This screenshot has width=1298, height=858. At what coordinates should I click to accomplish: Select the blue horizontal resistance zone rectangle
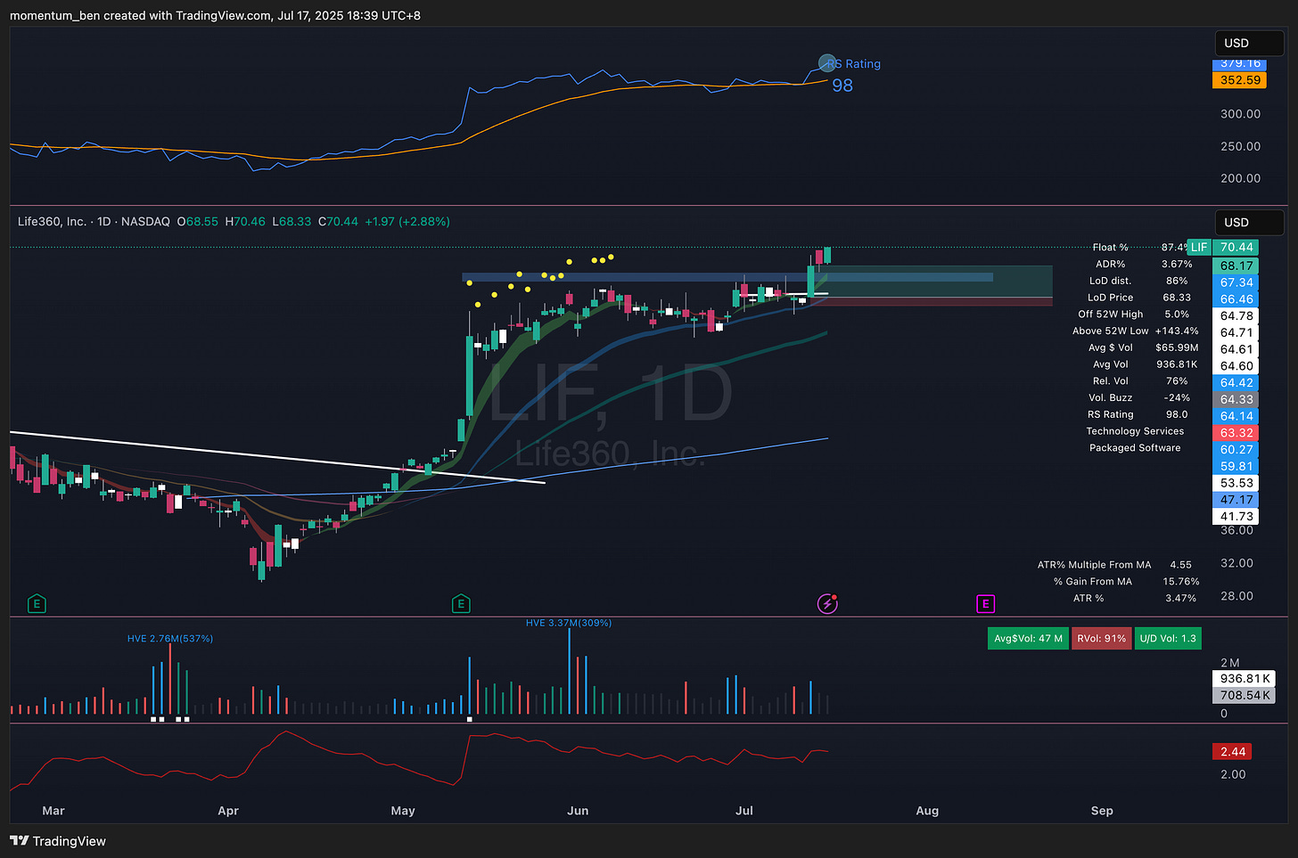click(x=727, y=277)
